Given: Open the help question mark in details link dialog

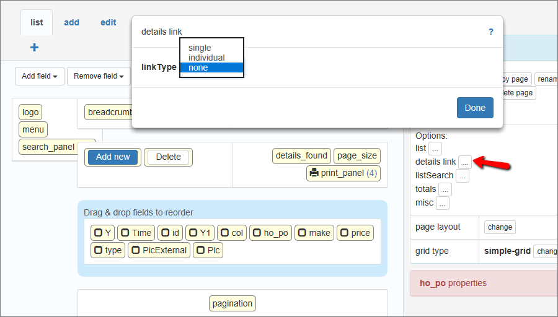Looking at the screenshot, I should [491, 32].
